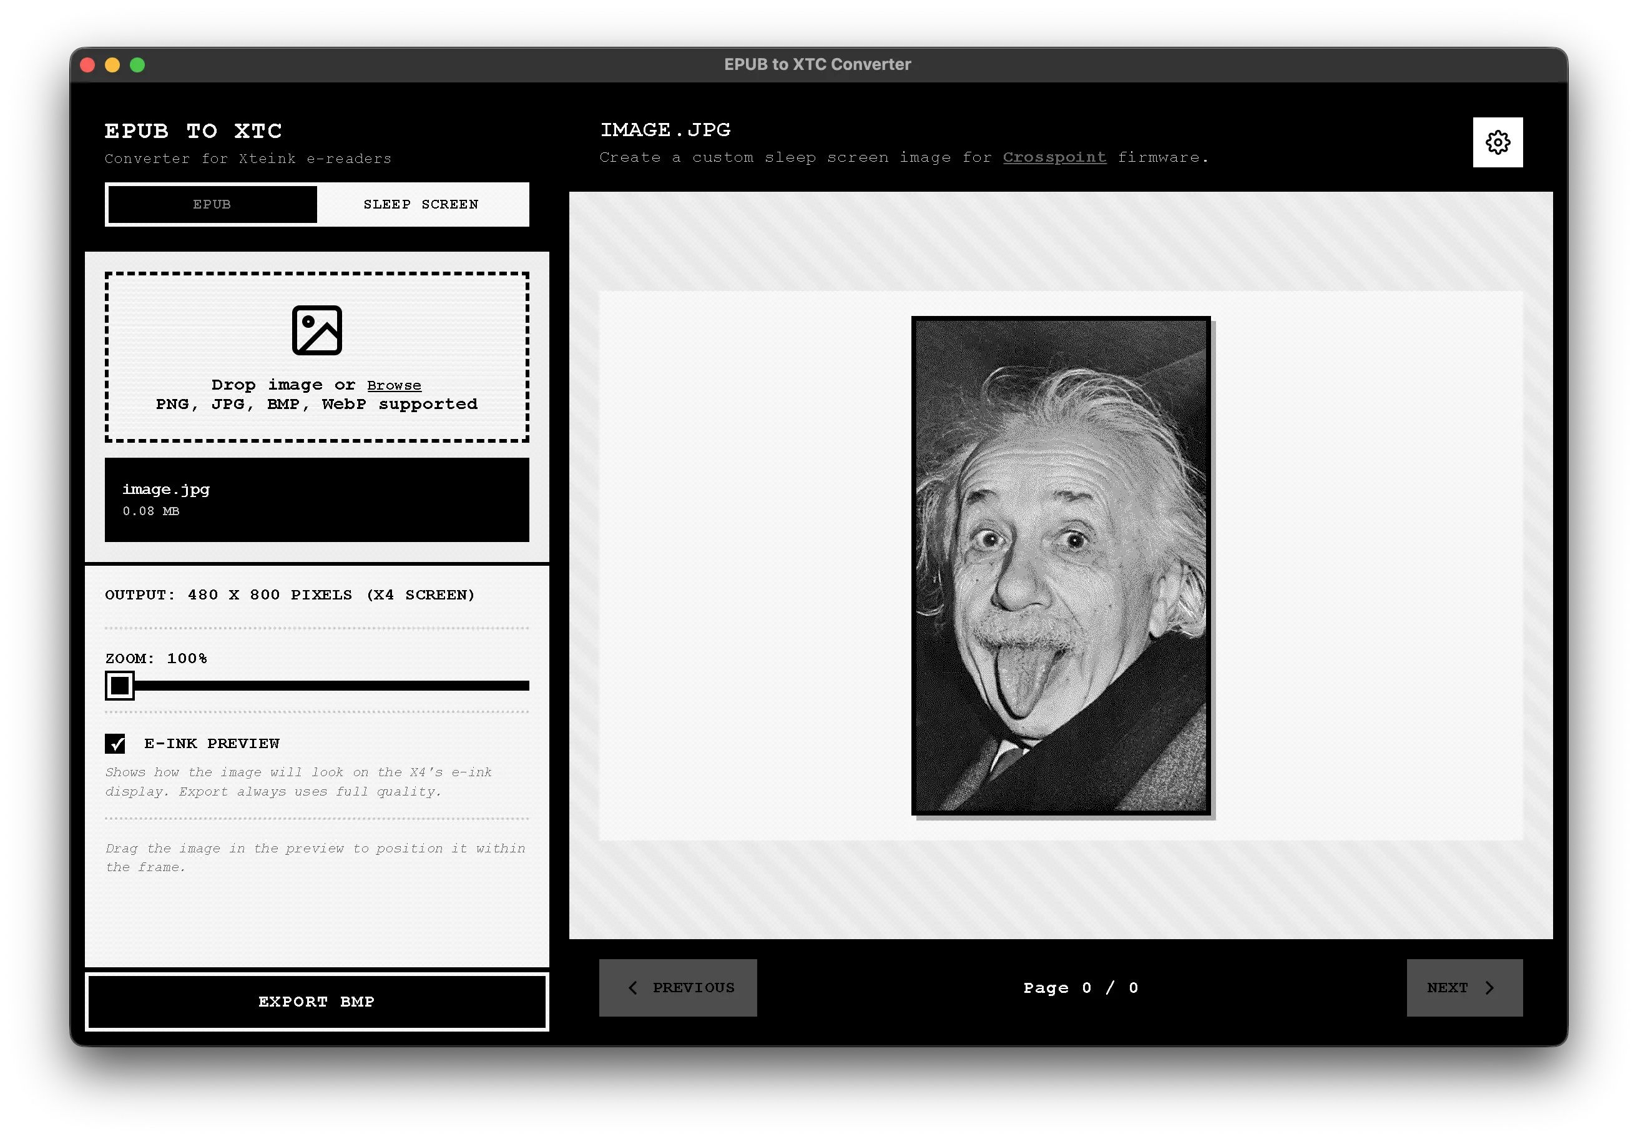This screenshot has width=1638, height=1139.
Task: Switch to the EPUB tab
Action: tap(211, 204)
